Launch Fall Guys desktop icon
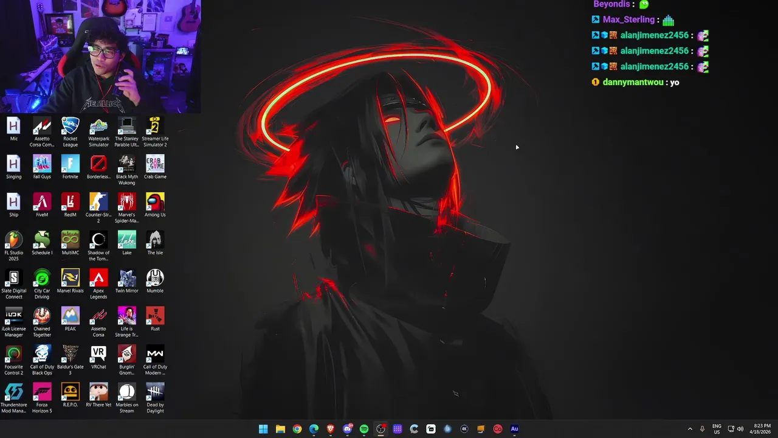Image resolution: width=778 pixels, height=438 pixels. [42, 167]
